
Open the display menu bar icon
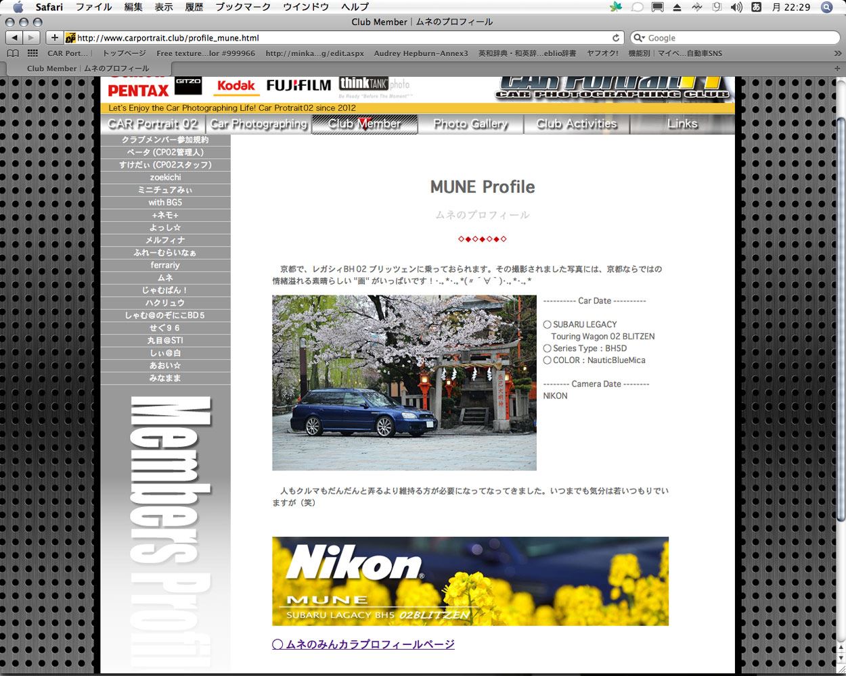click(657, 7)
